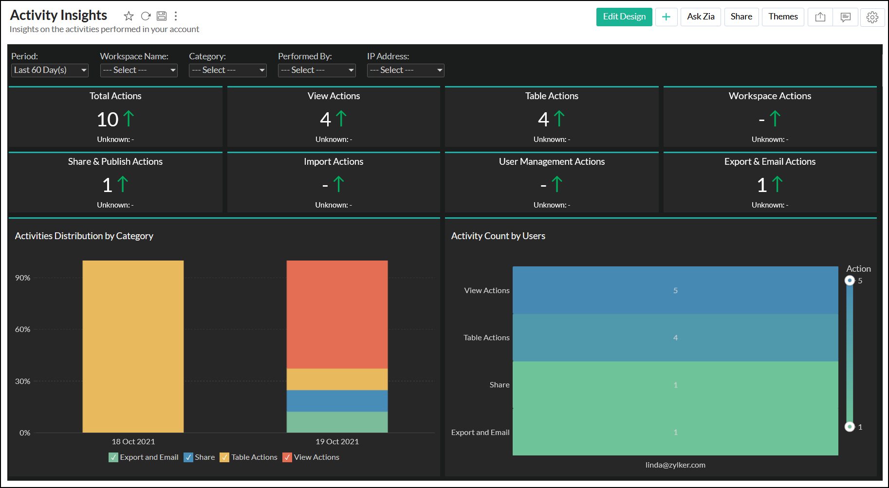889x488 pixels.
Task: Click the Ask Zia button
Action: point(700,17)
